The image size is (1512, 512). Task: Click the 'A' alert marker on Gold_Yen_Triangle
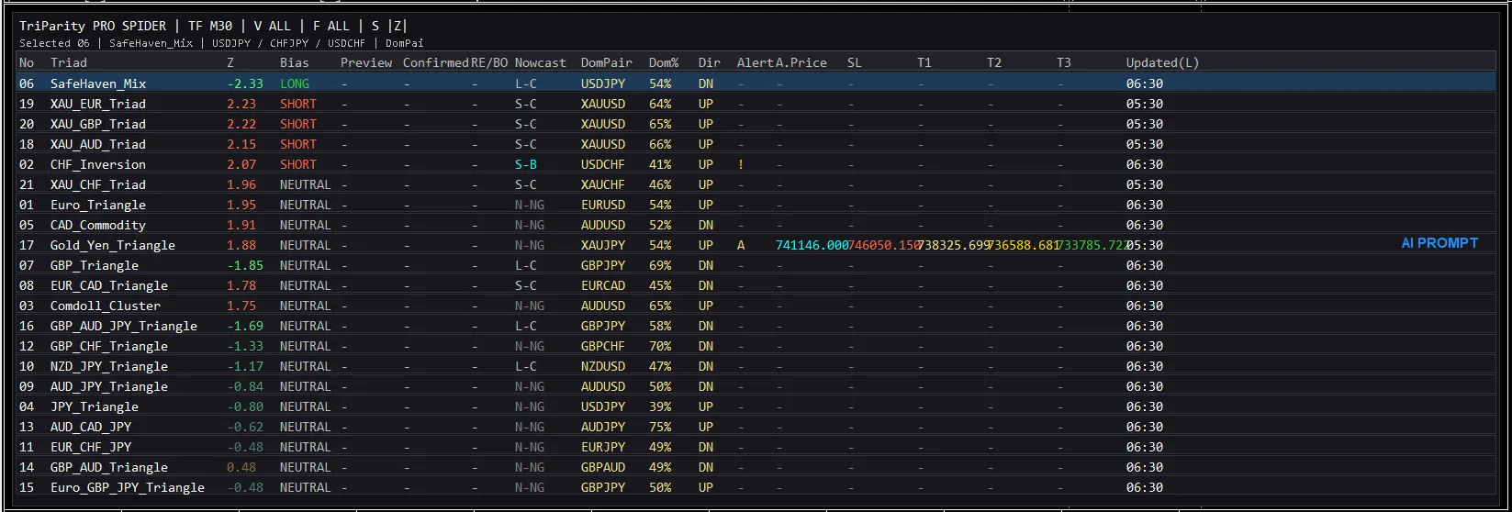[741, 245]
